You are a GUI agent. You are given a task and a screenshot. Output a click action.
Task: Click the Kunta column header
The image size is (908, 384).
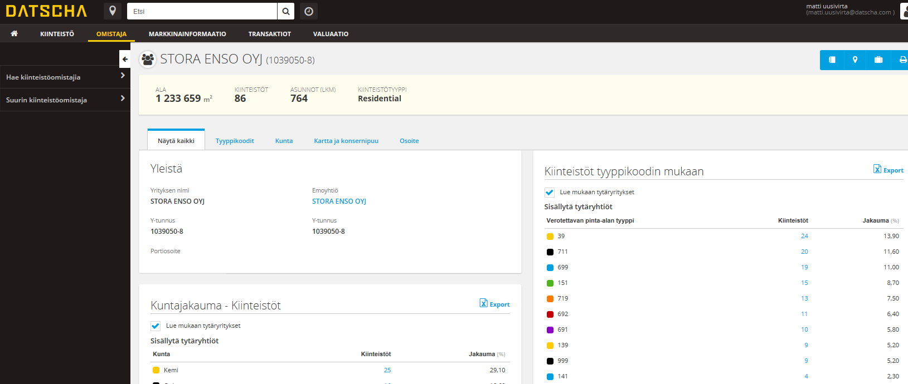tap(162, 354)
